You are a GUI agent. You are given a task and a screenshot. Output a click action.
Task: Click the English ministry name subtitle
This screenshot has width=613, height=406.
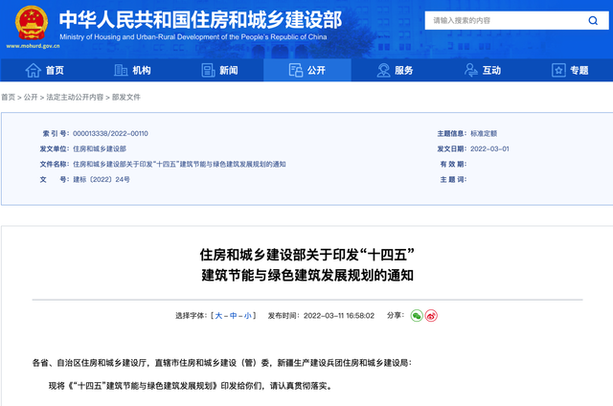pos(193,37)
